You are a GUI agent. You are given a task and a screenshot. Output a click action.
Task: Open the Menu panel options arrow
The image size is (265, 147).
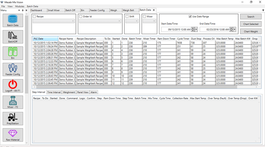(19, 10)
